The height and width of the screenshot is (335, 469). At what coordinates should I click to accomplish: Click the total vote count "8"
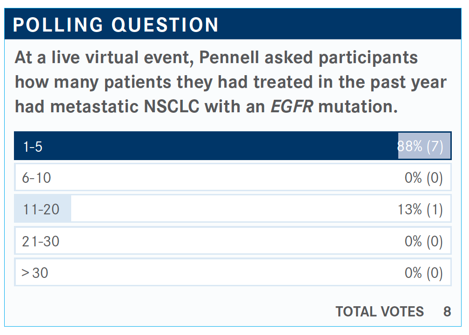point(447,311)
